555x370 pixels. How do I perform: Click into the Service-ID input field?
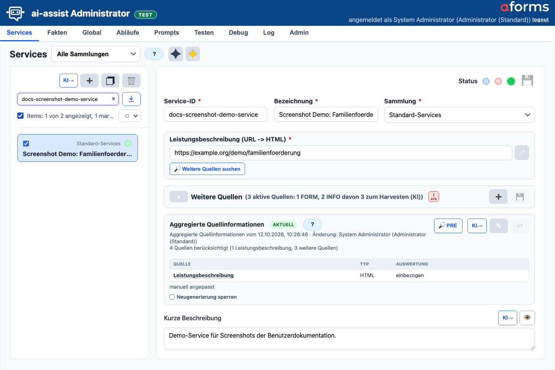(216, 114)
